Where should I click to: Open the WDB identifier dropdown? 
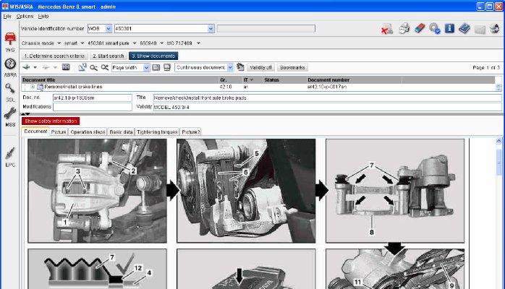coord(109,29)
